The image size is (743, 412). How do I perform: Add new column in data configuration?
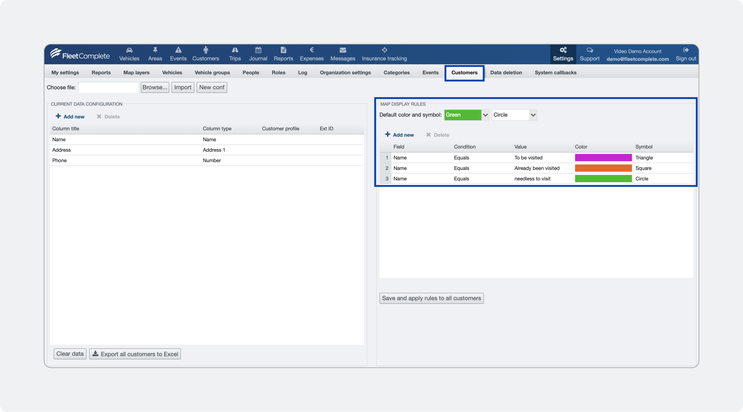pos(70,117)
